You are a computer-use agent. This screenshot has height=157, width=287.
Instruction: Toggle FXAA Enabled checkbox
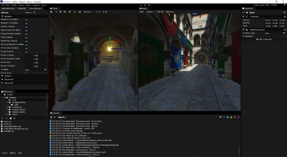pyautogui.click(x=26, y=38)
